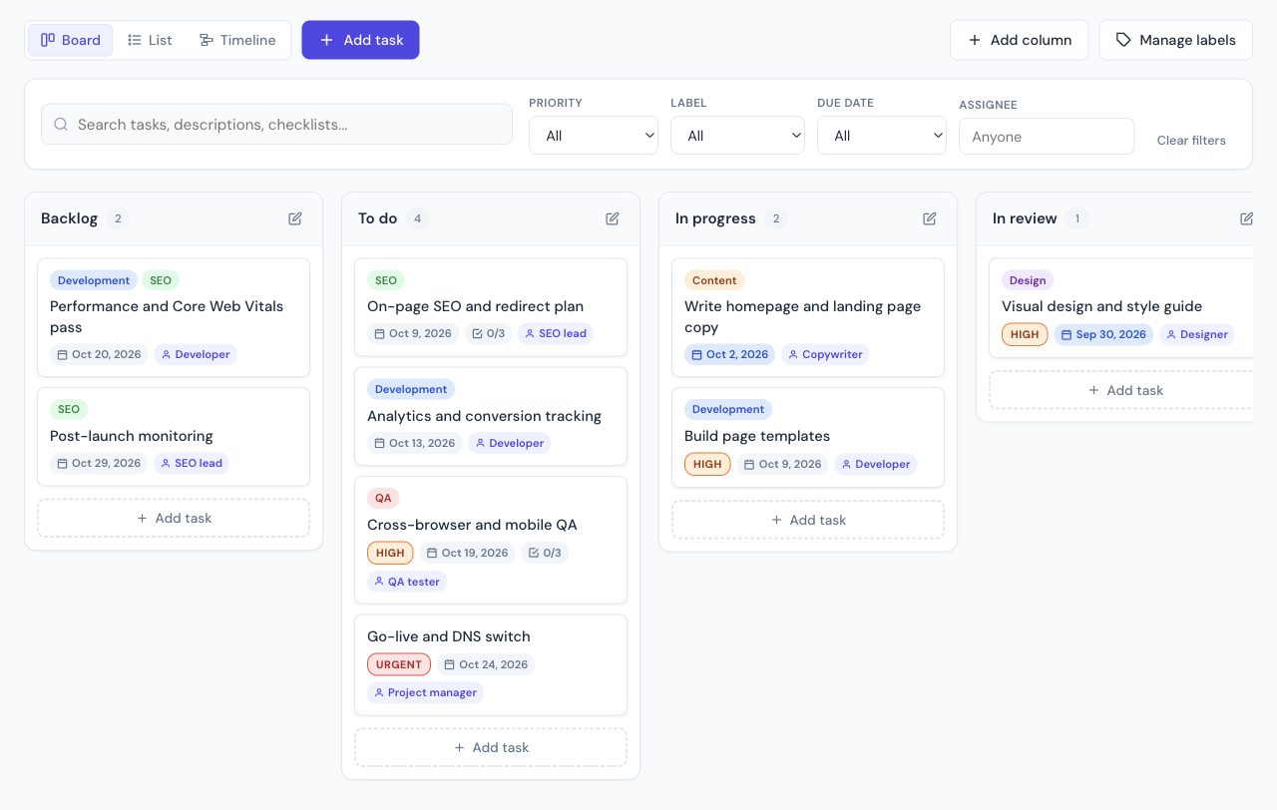1277x810 pixels.
Task: Click the Content label on homepage copy card
Action: [x=714, y=280]
